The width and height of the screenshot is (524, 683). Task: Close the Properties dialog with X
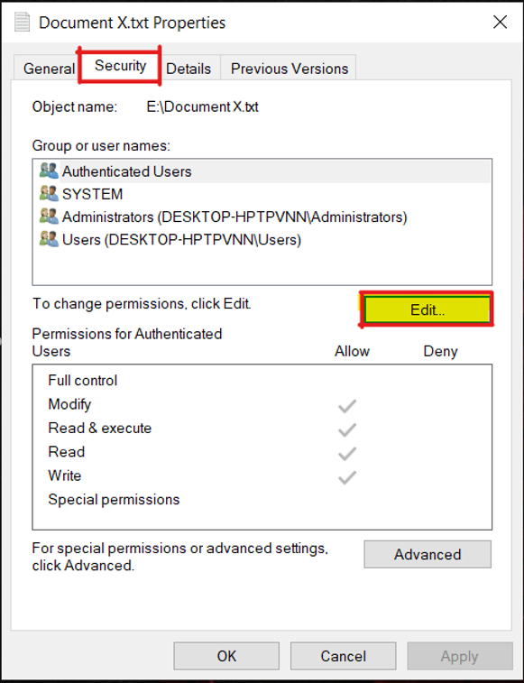pos(500,22)
